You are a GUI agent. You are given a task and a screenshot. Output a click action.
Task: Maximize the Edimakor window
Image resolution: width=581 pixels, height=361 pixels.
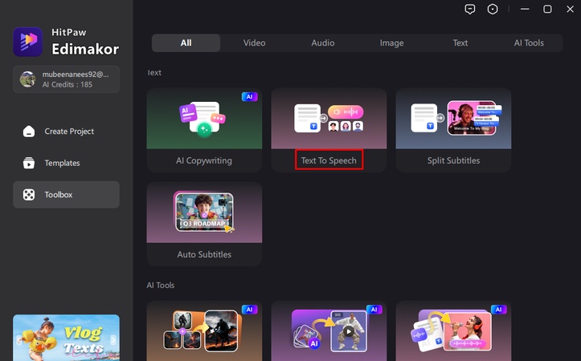(547, 10)
